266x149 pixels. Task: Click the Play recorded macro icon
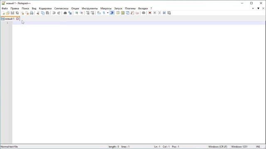[160, 13]
